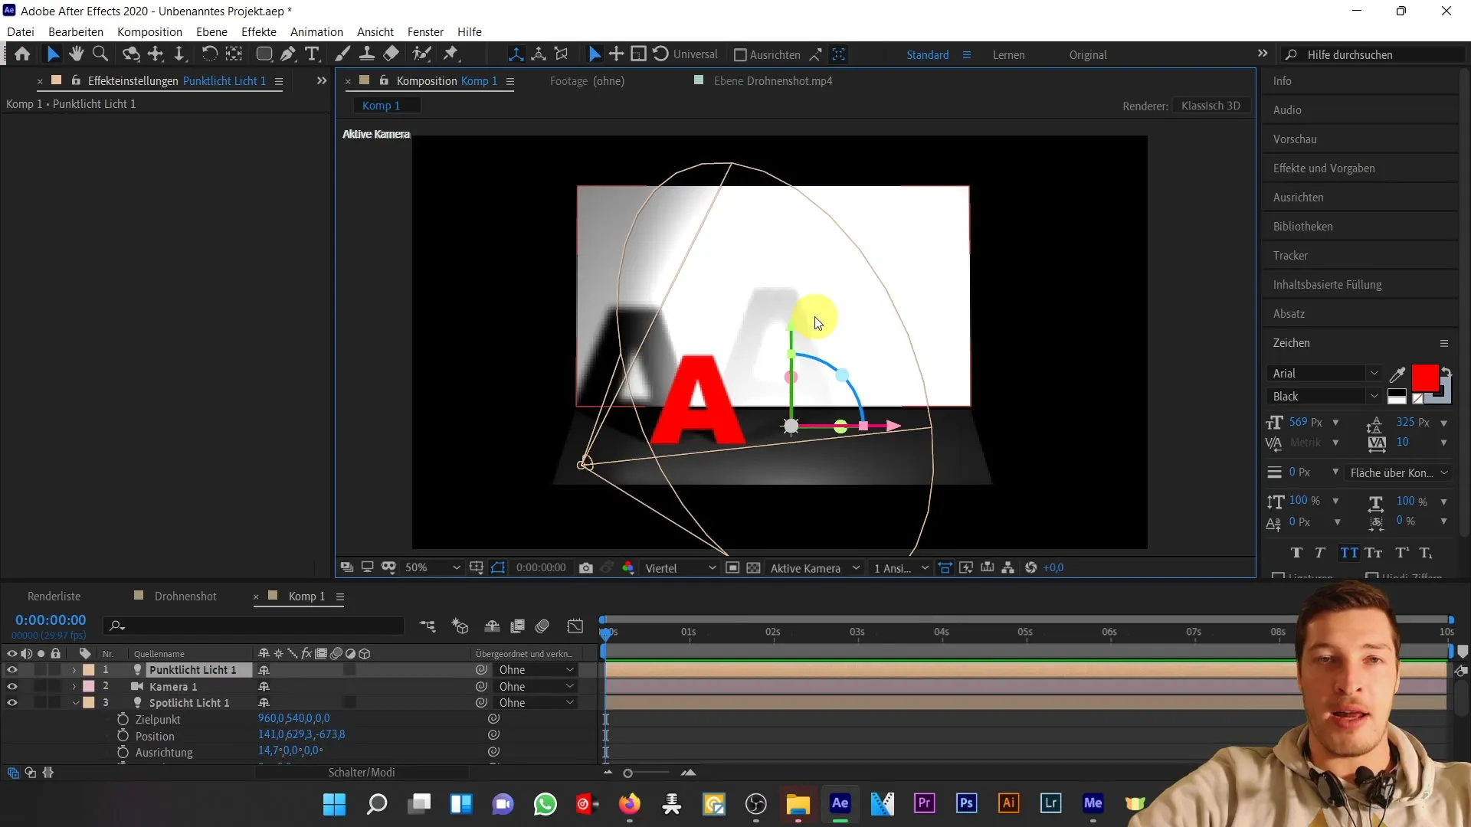Switch to Drohnenshot tab in timeline

[x=186, y=596]
